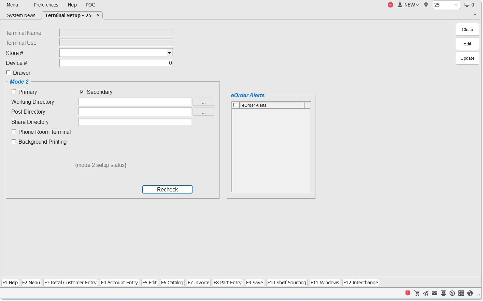Screen dimensions: 483x301
Task: Tick the Phone Room Terminal checkbox
Action: (14, 132)
